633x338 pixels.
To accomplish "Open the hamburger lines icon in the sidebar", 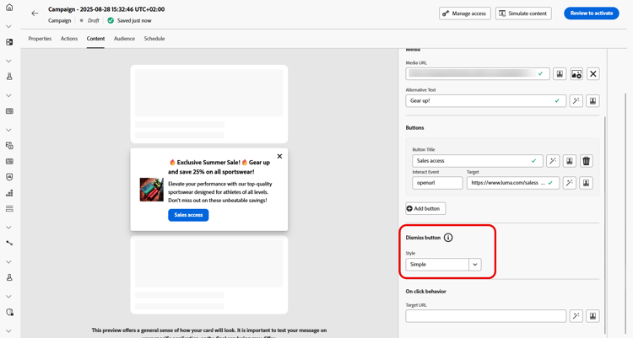I will pyautogui.click(x=9, y=208).
